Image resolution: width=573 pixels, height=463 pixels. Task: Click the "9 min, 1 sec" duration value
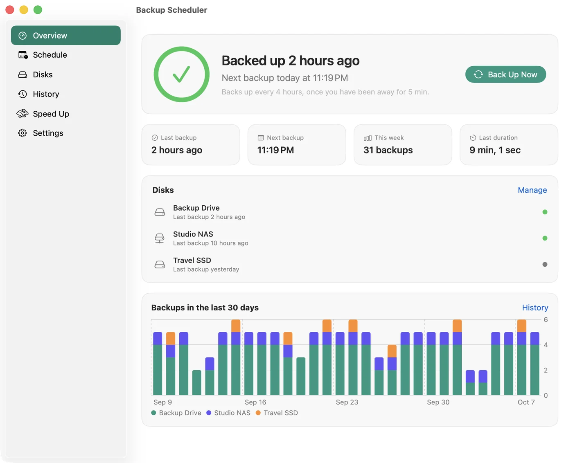pos(495,150)
